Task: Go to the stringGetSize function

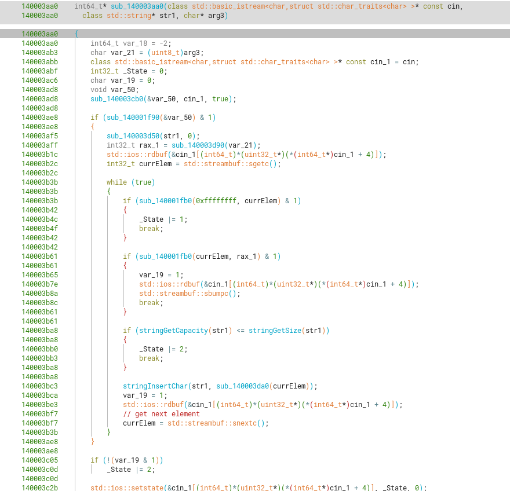Action: (x=275, y=331)
